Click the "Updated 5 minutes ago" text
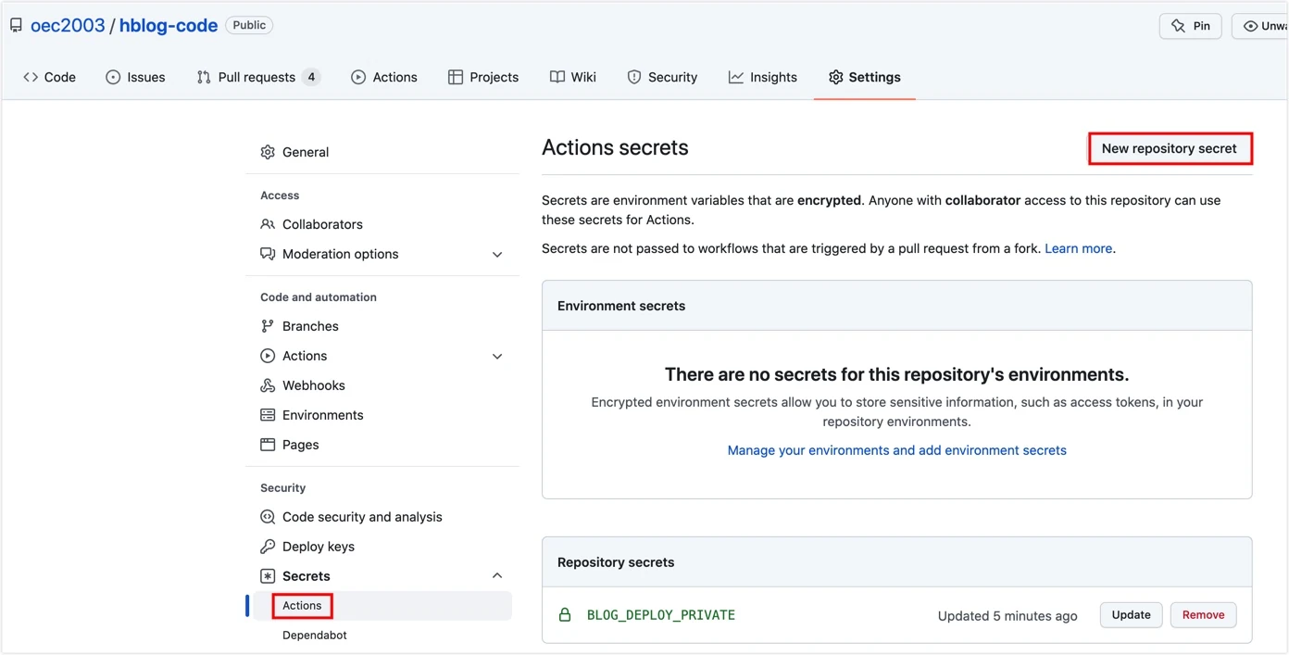The height and width of the screenshot is (655, 1289). tap(1007, 616)
